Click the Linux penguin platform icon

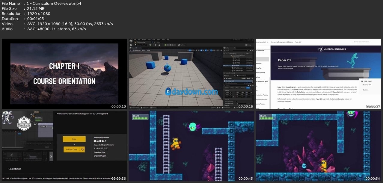(105, 141)
